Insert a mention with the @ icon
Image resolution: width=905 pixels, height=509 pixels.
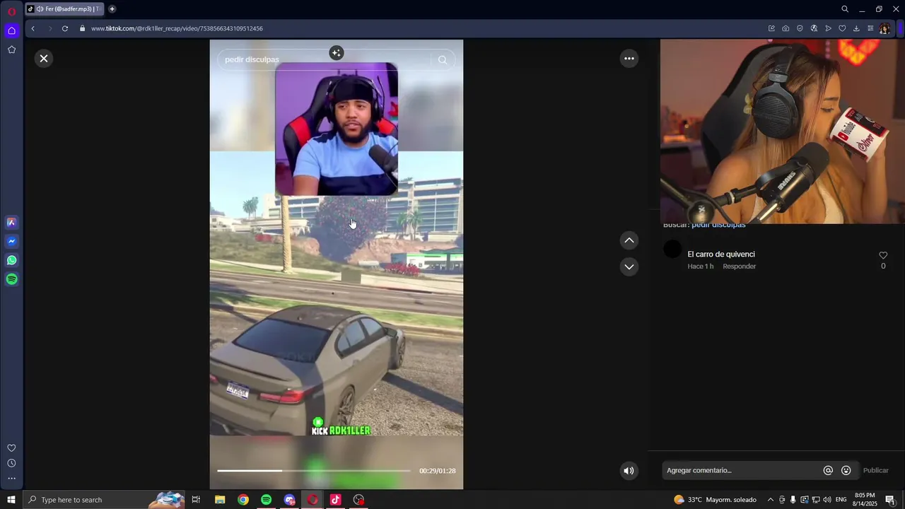click(828, 470)
